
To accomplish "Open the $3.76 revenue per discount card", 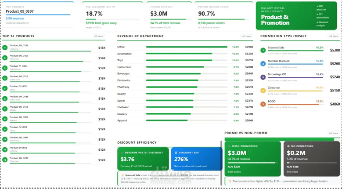I will coord(143,159).
